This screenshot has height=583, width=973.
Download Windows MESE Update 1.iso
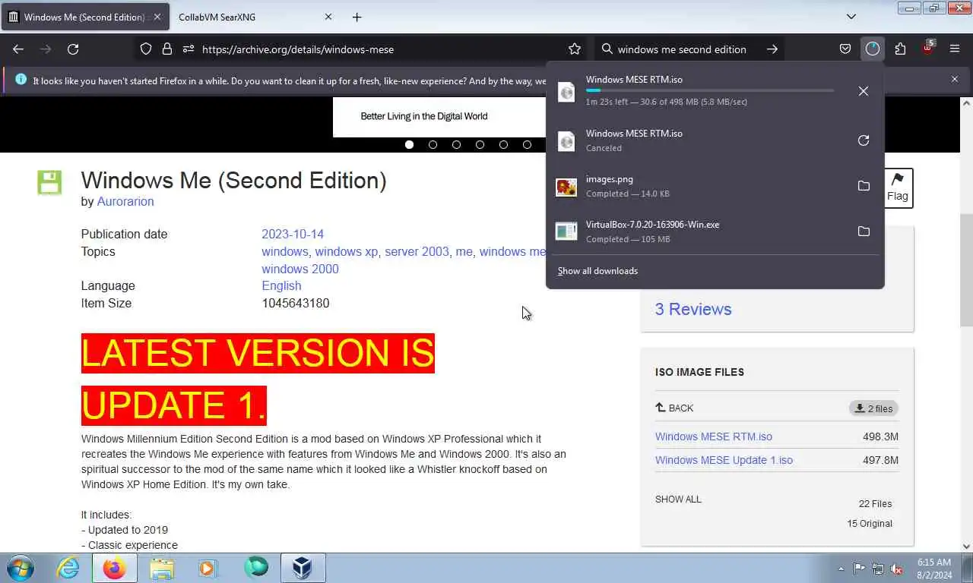[x=724, y=460]
